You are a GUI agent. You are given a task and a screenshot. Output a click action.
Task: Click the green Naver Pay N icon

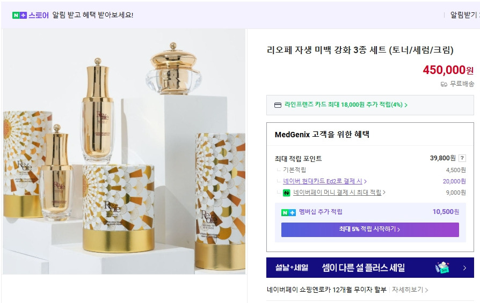pyautogui.click(x=287, y=193)
